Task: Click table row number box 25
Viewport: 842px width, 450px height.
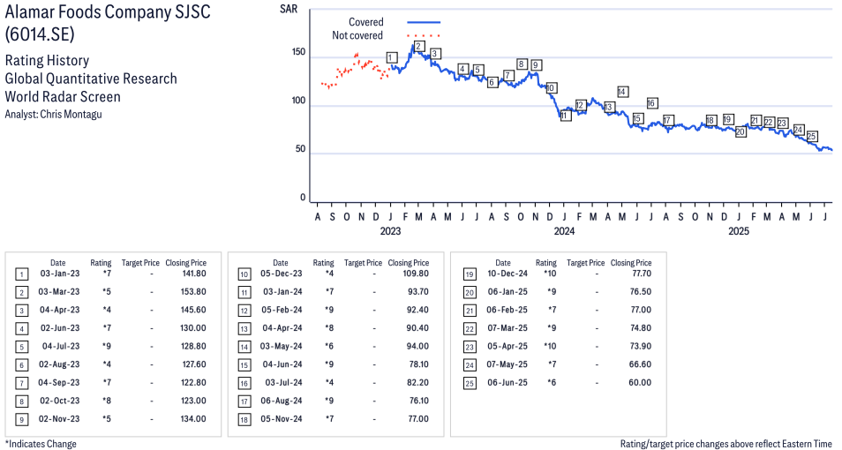Action: [x=470, y=384]
